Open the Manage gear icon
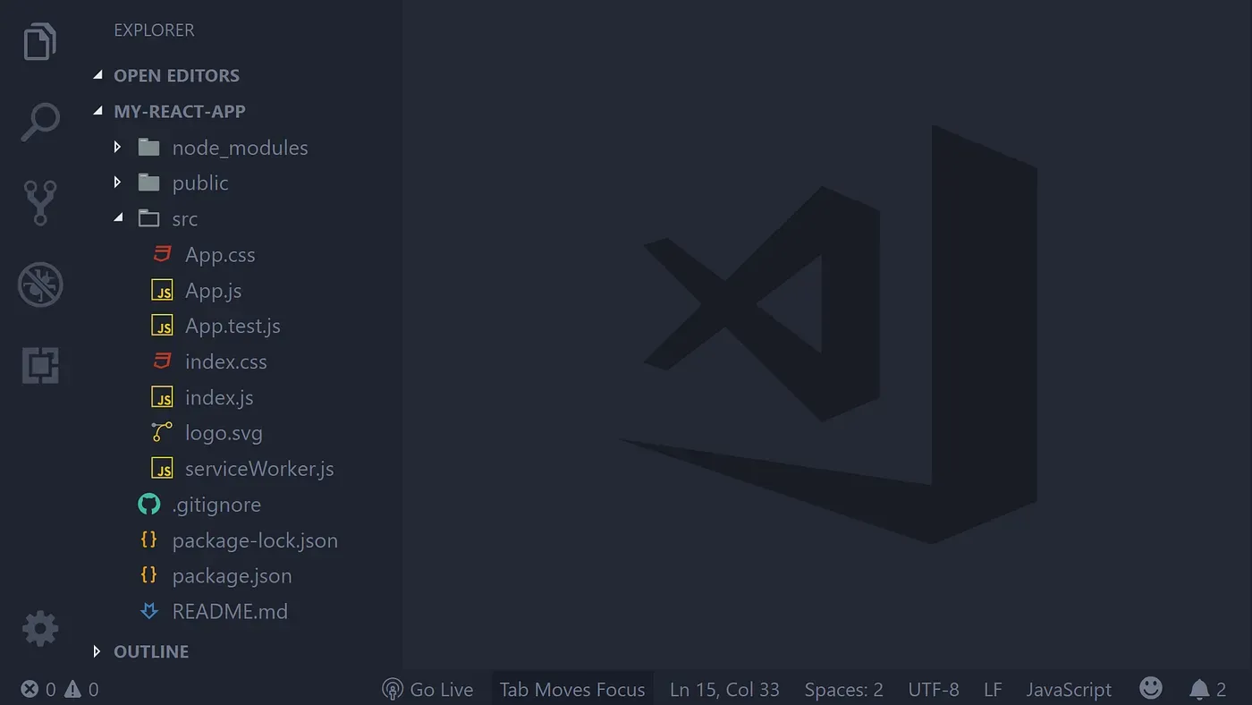1252x705 pixels. [x=40, y=630]
